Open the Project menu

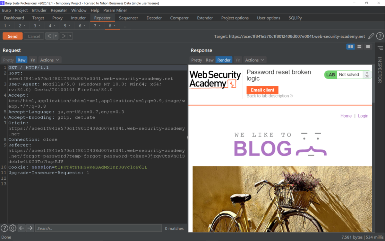[21, 10]
